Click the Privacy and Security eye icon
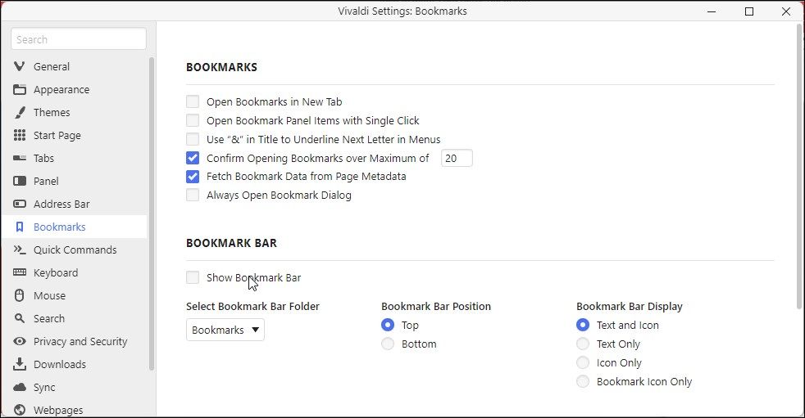Screen dimensions: 805x418 [20, 342]
